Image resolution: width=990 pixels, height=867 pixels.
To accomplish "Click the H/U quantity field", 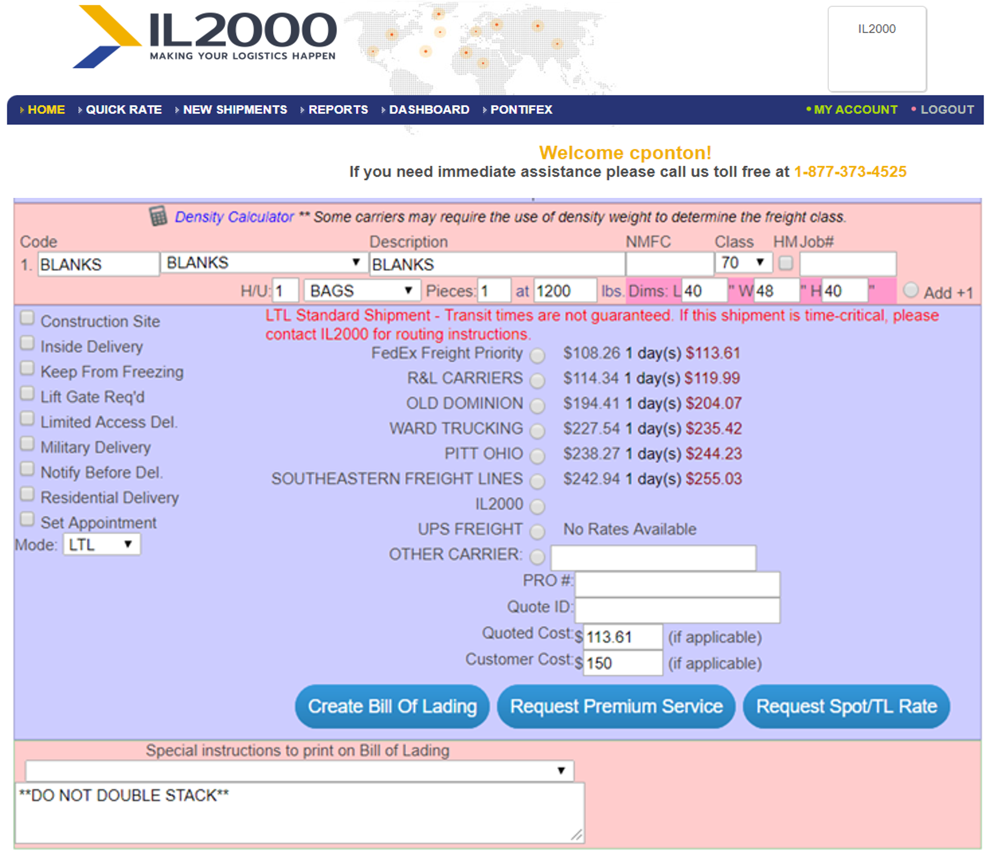I will point(285,291).
